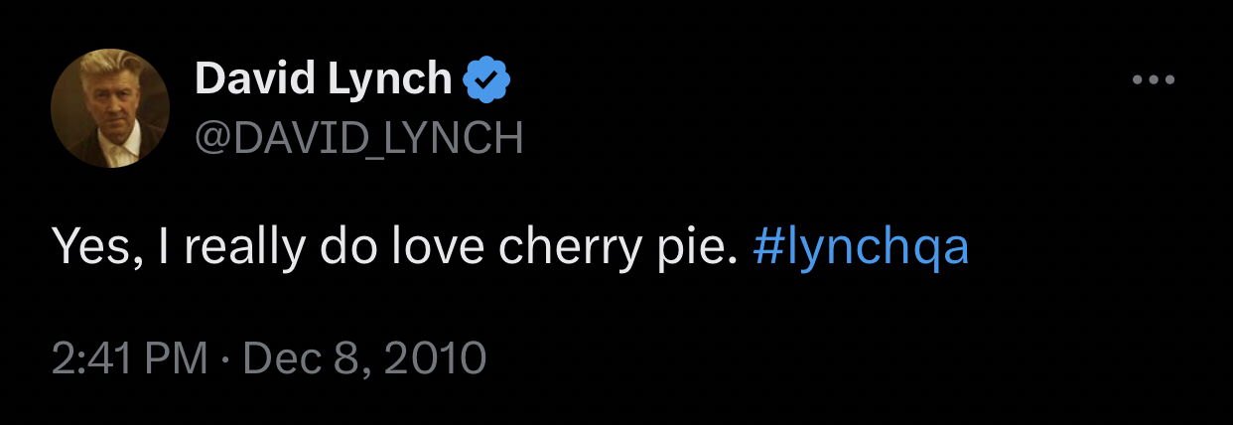Open the three-dot more options menu
Image resolution: width=1233 pixels, height=425 pixels.
pyautogui.click(x=1154, y=80)
